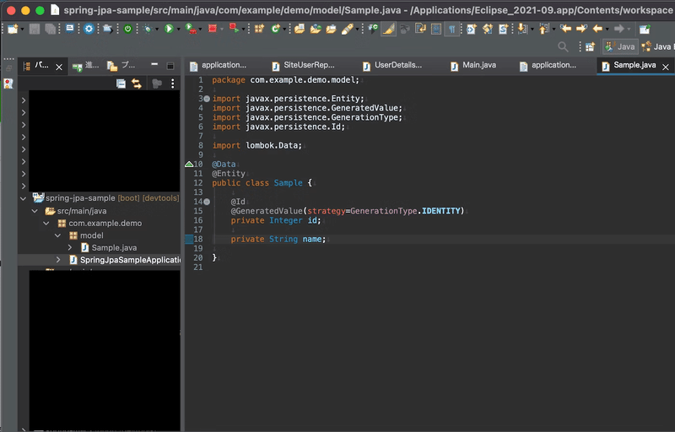Collapse the spring-jpa-sample project node
Screen dimensions: 675x432
point(23,197)
